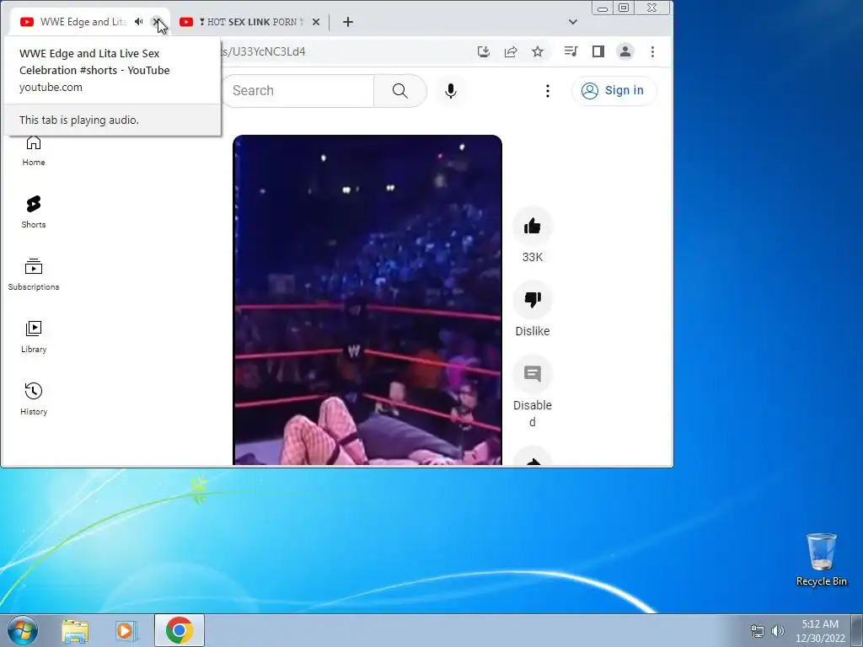Open Chrome three-dot menu
863x647 pixels.
tap(653, 51)
